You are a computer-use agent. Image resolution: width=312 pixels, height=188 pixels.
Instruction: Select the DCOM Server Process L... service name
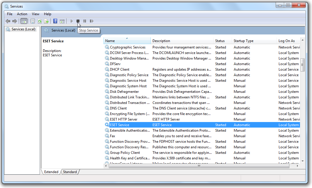pos(129,53)
